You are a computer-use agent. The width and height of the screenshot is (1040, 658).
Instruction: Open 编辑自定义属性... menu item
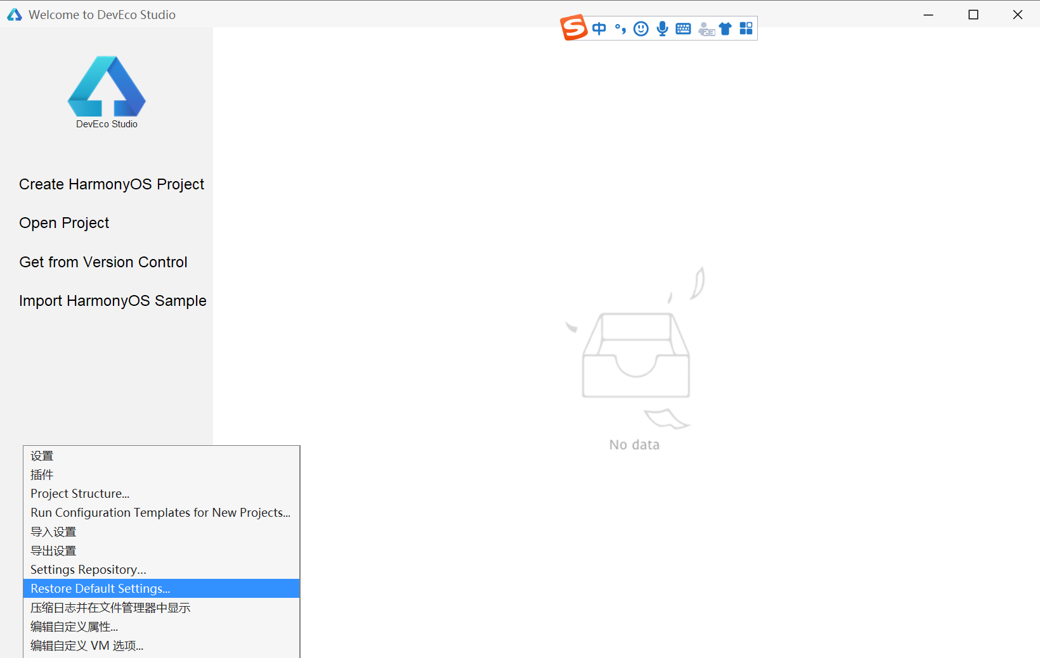[161, 627]
